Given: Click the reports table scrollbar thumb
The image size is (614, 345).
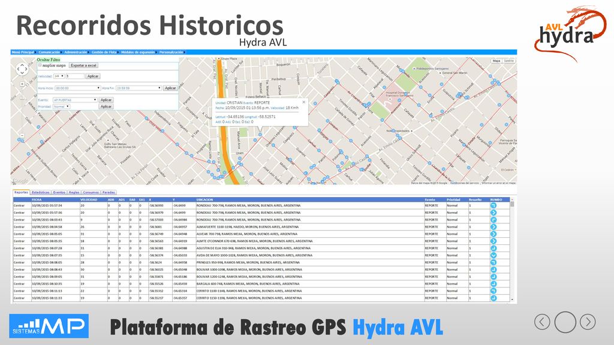Looking at the screenshot, I should [x=512, y=205].
